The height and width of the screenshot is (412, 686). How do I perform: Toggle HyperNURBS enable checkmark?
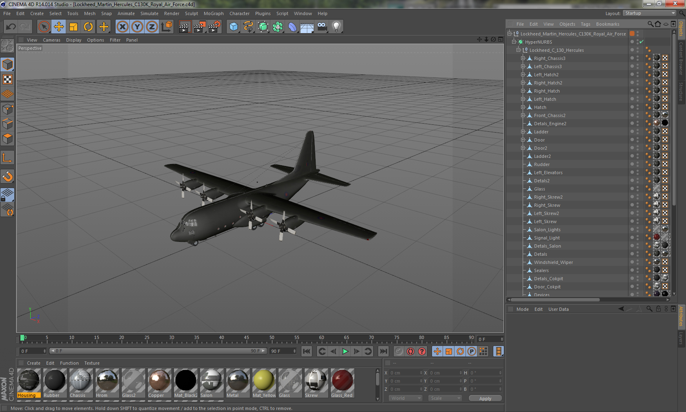(641, 42)
